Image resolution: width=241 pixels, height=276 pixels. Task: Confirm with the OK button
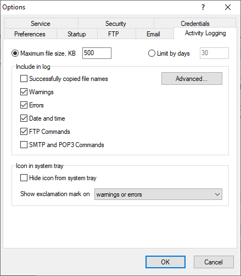[x=165, y=262]
